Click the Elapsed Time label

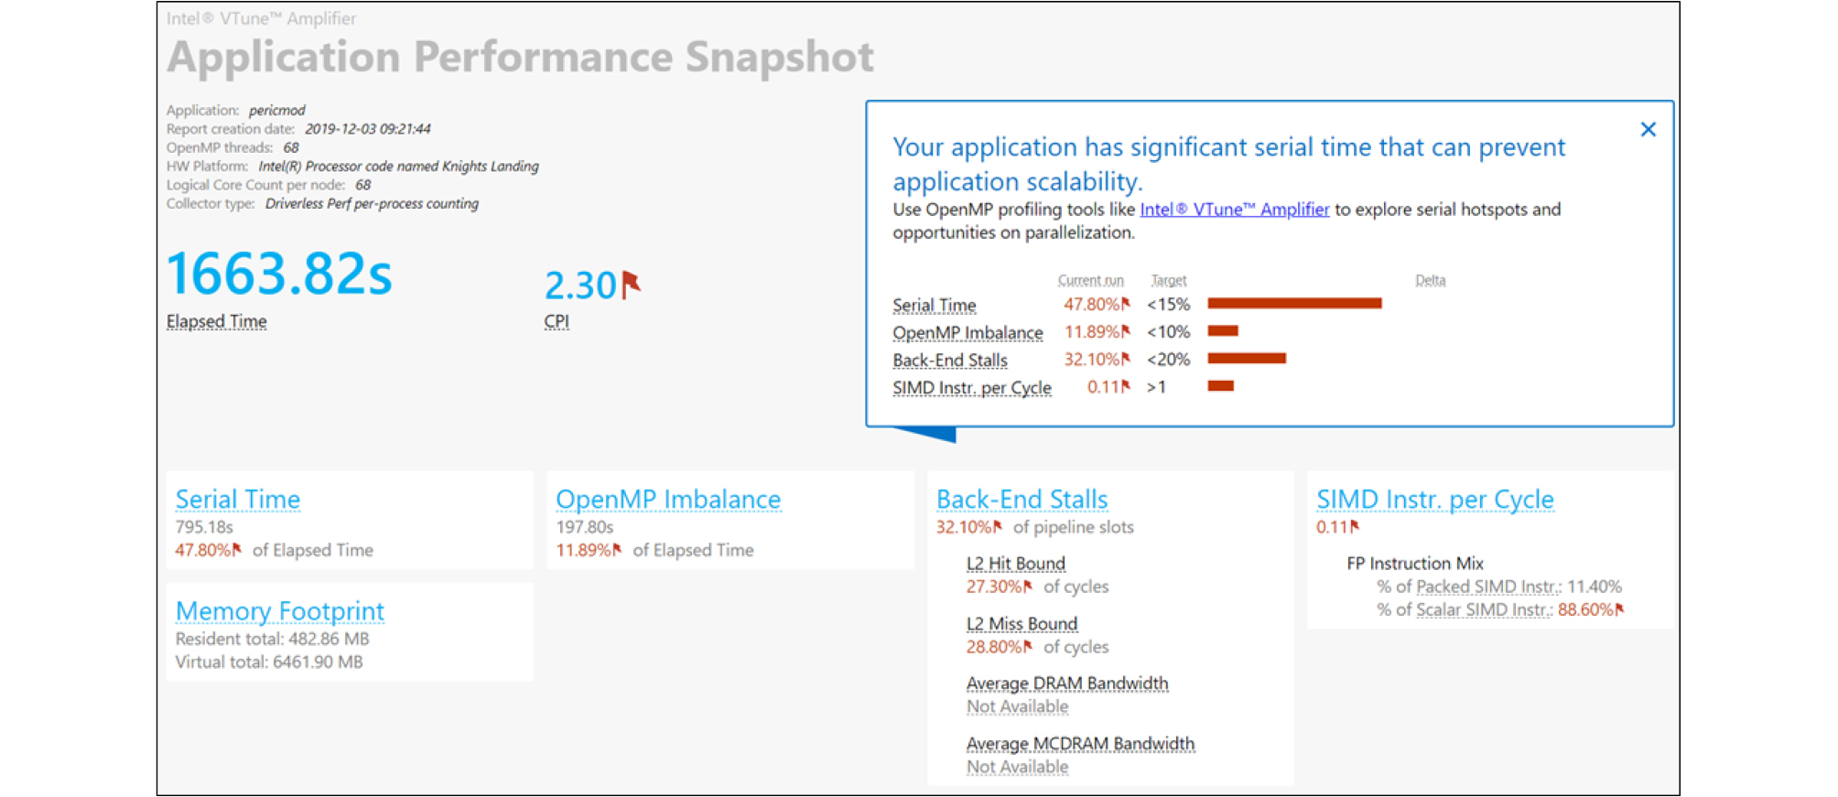click(x=216, y=322)
